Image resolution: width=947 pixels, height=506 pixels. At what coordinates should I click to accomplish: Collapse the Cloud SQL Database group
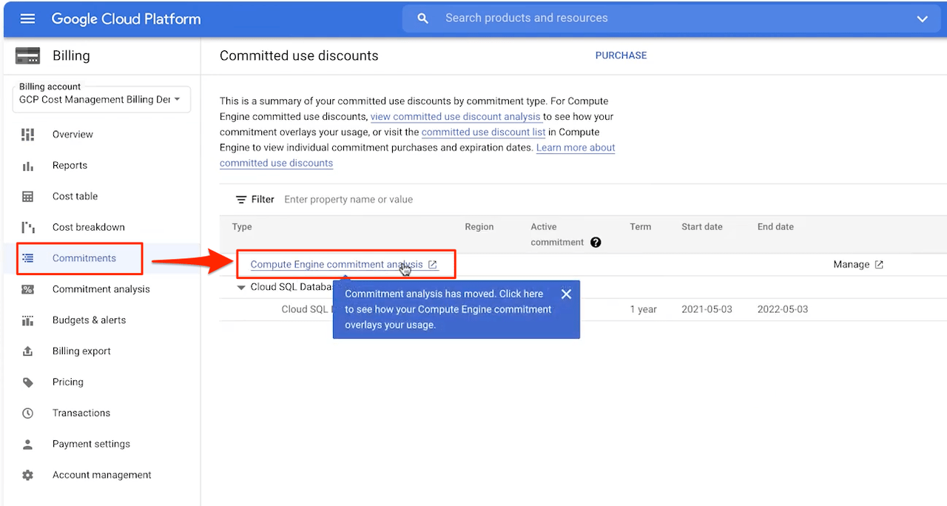(241, 288)
